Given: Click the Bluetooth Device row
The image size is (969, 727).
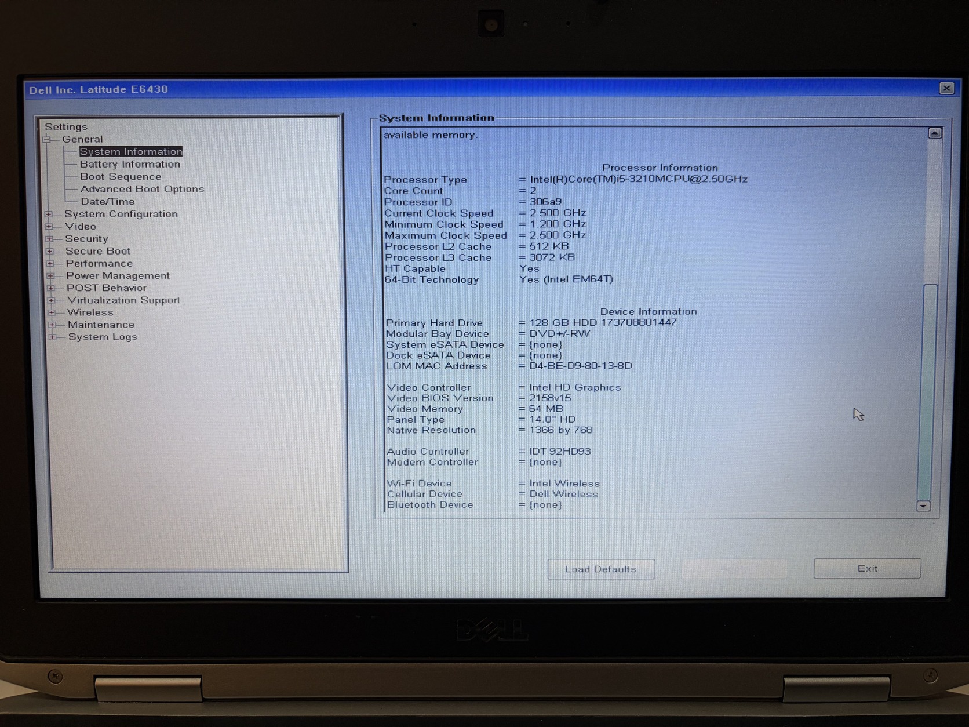Looking at the screenshot, I should click(475, 505).
